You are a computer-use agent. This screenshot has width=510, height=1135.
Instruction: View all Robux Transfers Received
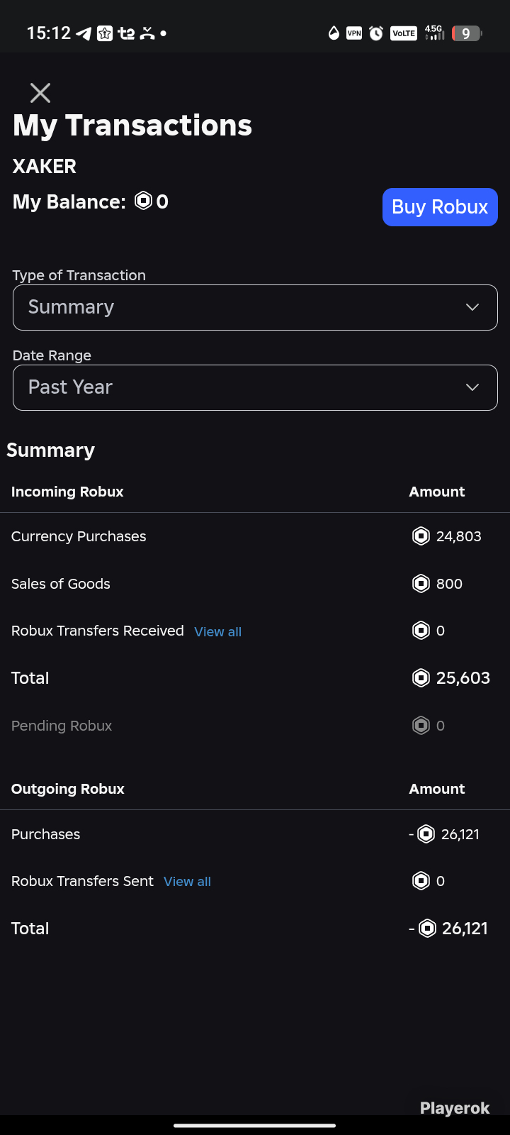pos(218,632)
